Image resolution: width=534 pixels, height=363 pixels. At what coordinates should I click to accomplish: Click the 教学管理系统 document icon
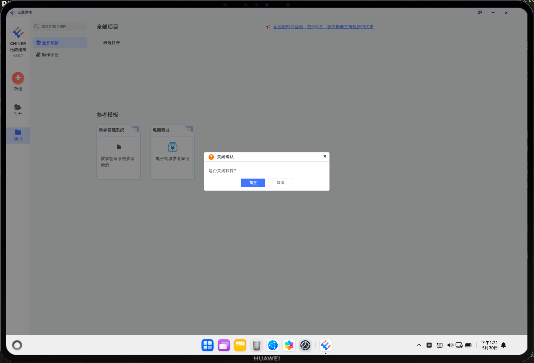119,147
